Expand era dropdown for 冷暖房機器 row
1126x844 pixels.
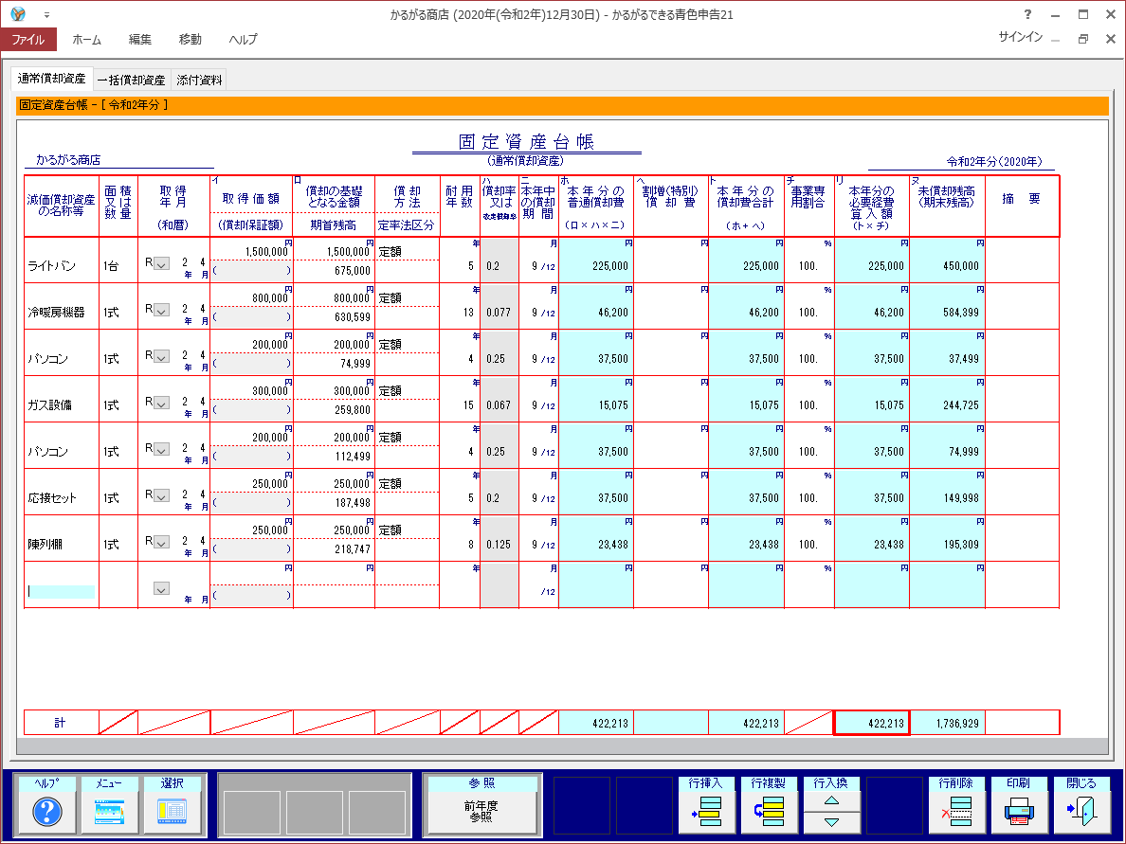coord(161,310)
